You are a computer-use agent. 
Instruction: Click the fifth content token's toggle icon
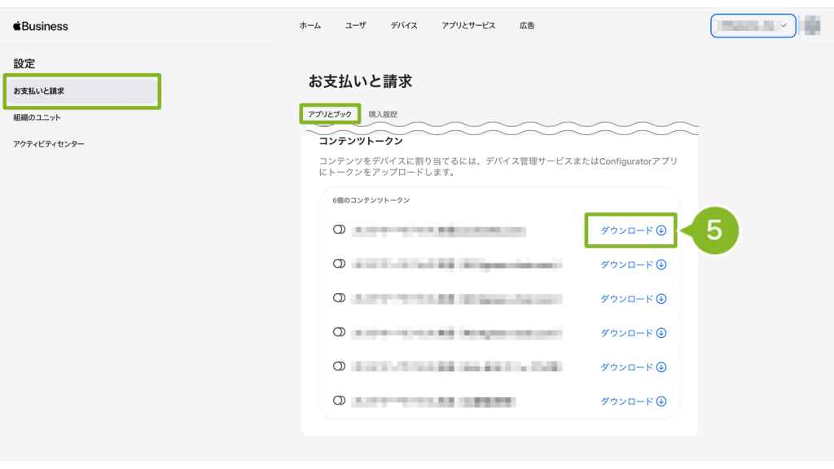(339, 366)
